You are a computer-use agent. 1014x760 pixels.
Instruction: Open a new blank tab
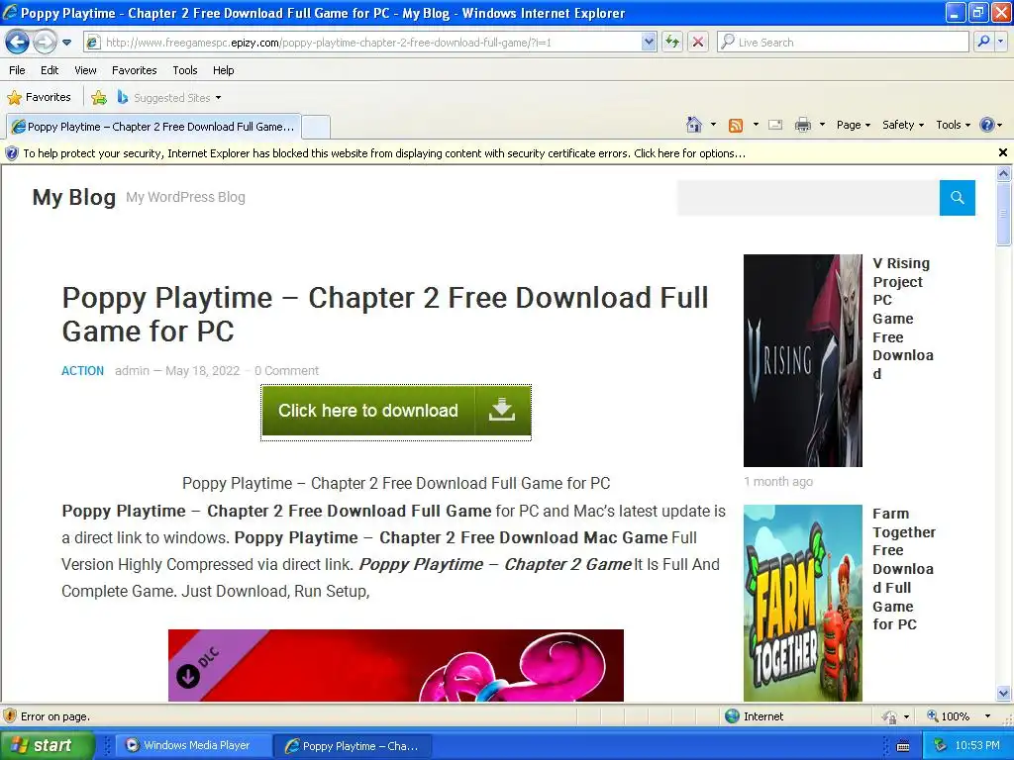pyautogui.click(x=316, y=127)
